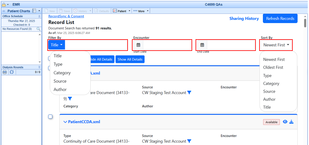Collapse the Office Schedule section chevrons
309x145 pixels.
(x=39, y=16)
